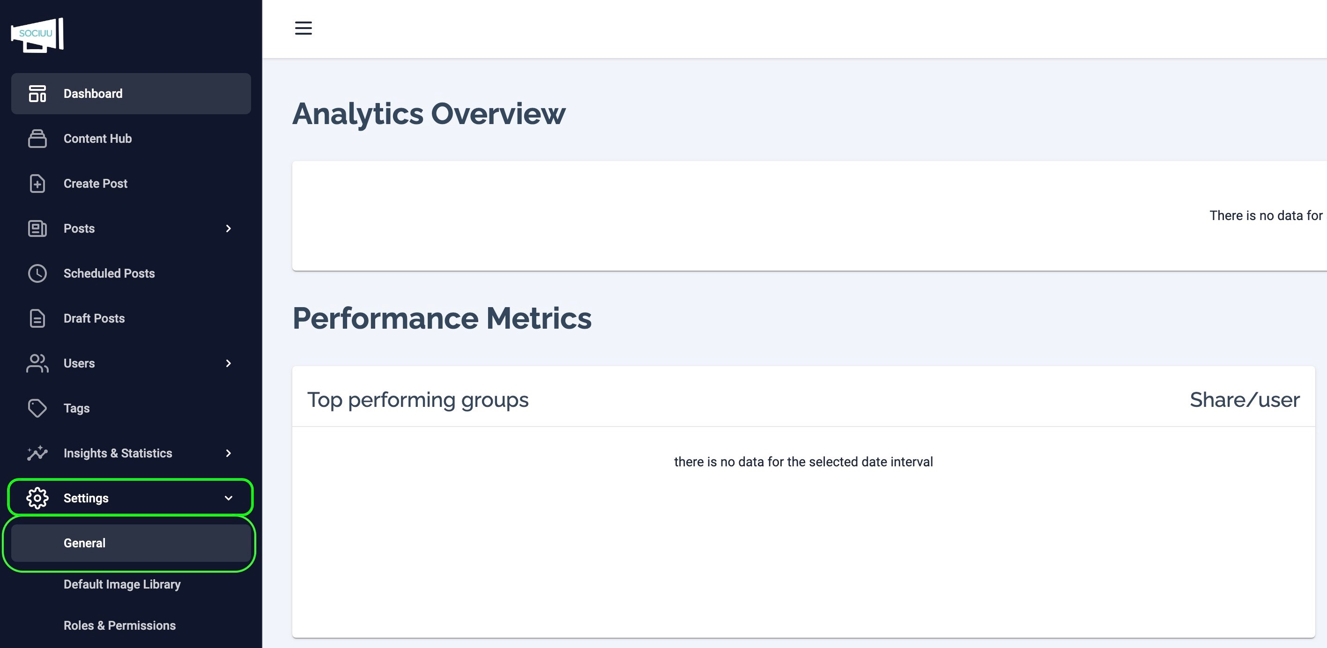Click the Users people icon
Screen dimensions: 1327x648
click(37, 363)
